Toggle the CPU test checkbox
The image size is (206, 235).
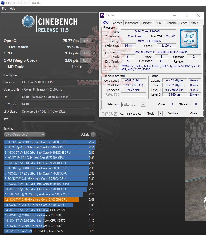pyautogui.click(x=94, y=53)
